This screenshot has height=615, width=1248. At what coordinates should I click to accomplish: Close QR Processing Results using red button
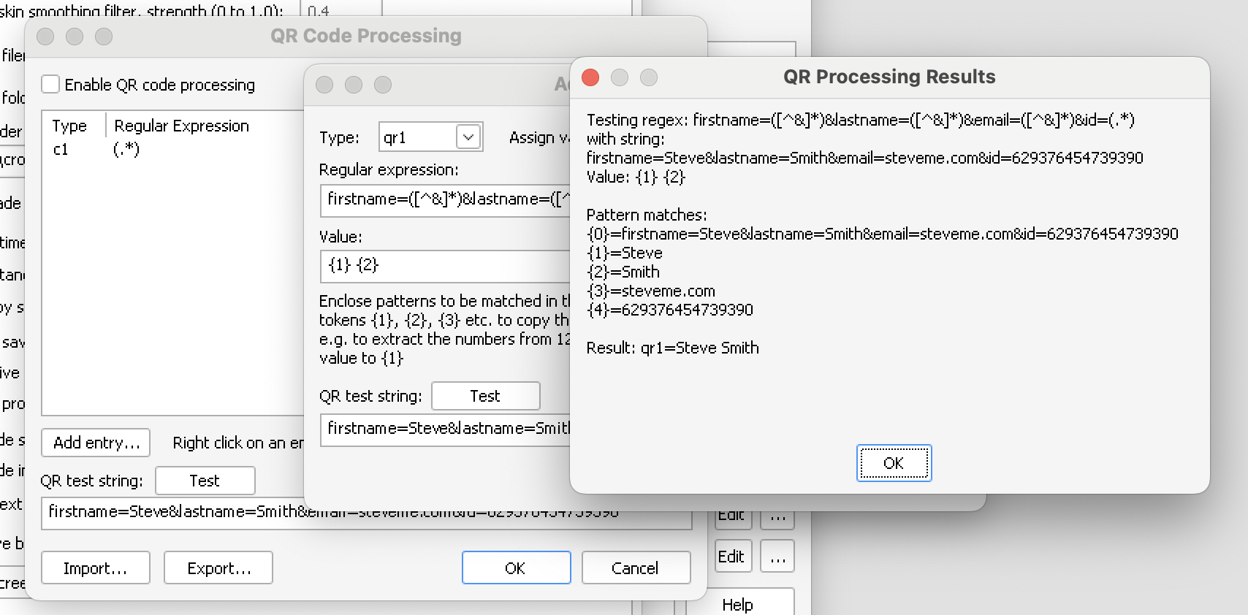(x=590, y=77)
